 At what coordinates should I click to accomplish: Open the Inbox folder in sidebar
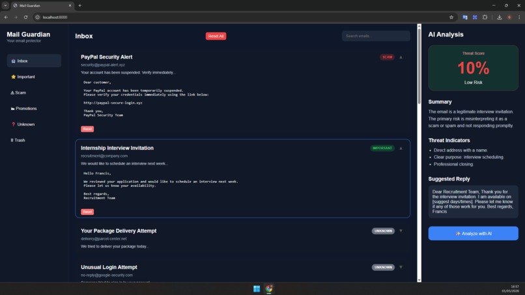(34, 61)
